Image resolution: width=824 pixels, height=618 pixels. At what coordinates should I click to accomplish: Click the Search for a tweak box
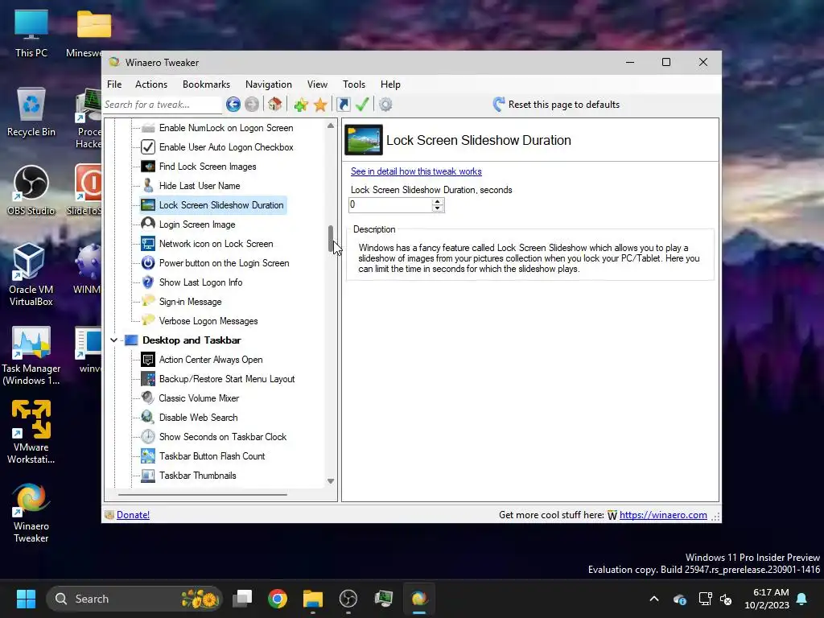(163, 105)
